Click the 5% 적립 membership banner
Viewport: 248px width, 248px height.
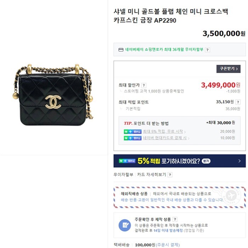180,161
